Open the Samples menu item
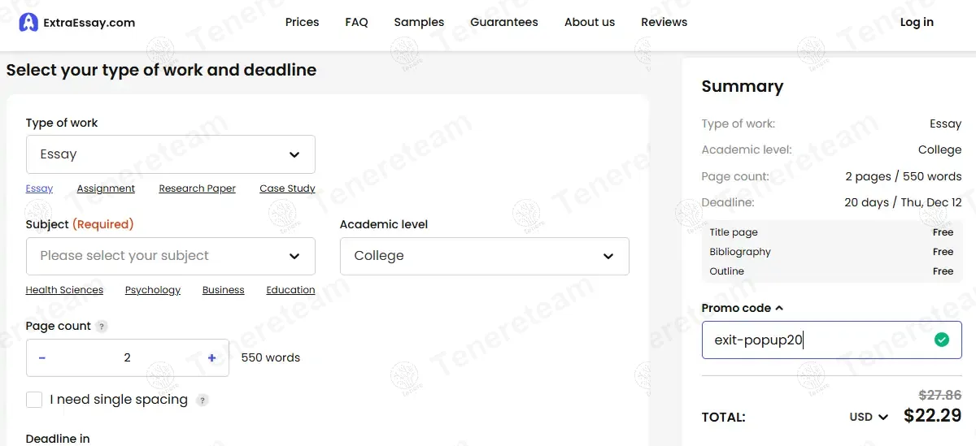Image resolution: width=976 pixels, height=446 pixels. (419, 22)
